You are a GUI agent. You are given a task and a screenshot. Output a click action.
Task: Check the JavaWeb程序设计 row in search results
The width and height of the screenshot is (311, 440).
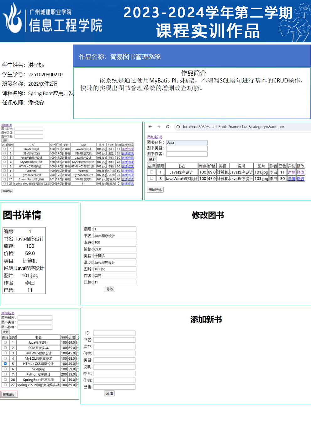[151, 178]
